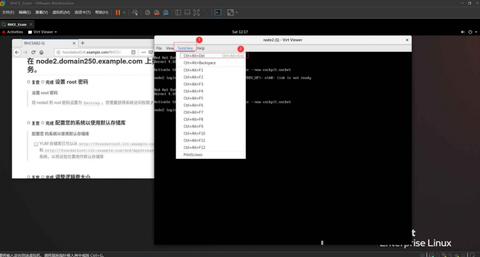480x257 pixels.
Task: Choose Ctrl+Alt+F1 from Send key menu
Action: [210, 70]
